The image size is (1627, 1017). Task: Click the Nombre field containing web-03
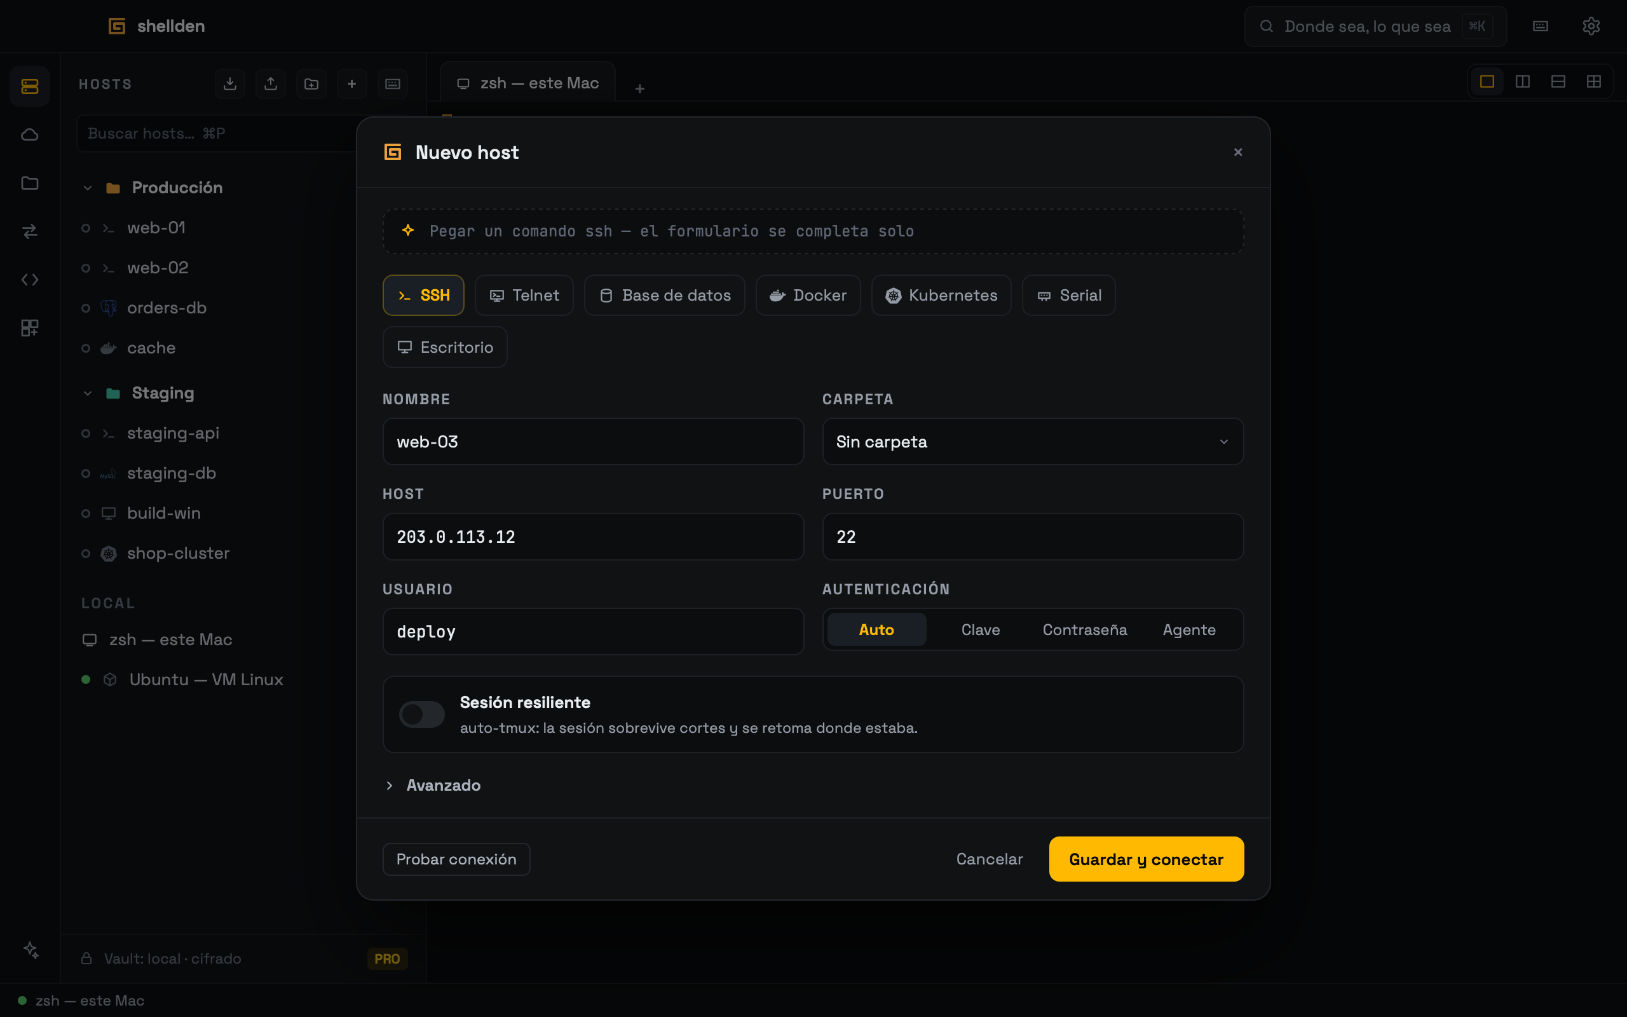pos(593,442)
